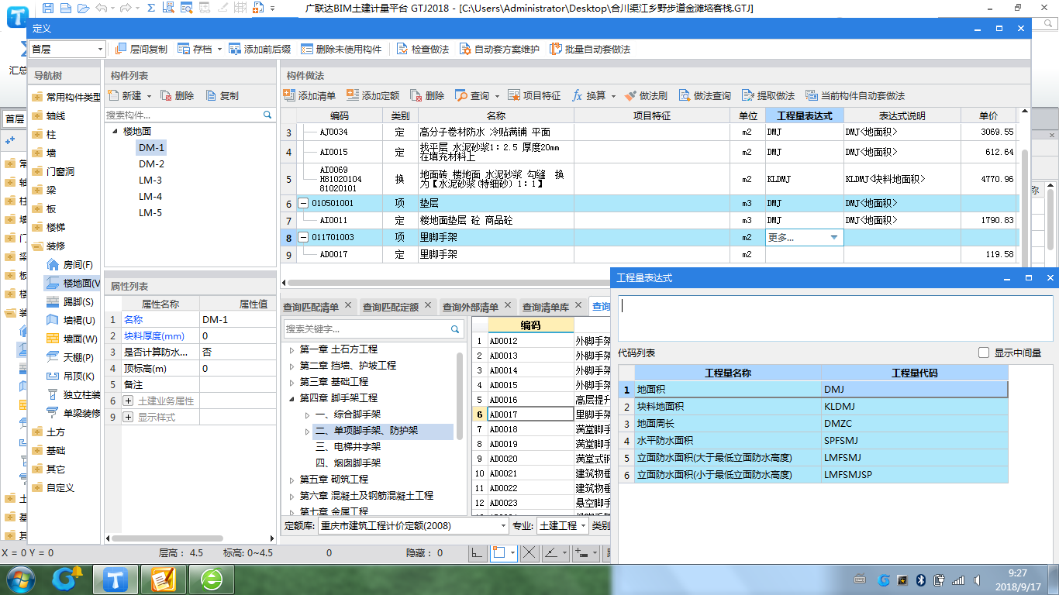The width and height of the screenshot is (1059, 595).
Task: Open the 首层 floor dropdown
Action: point(100,50)
